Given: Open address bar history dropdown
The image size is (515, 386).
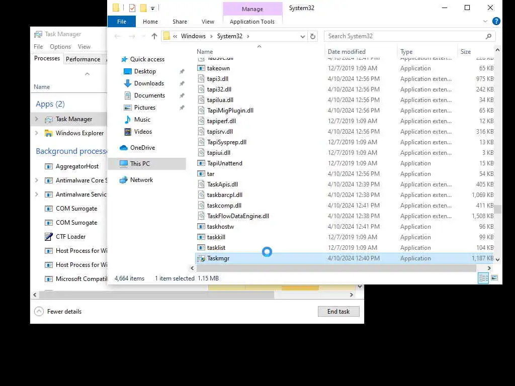Looking at the screenshot, I should [x=302, y=36].
